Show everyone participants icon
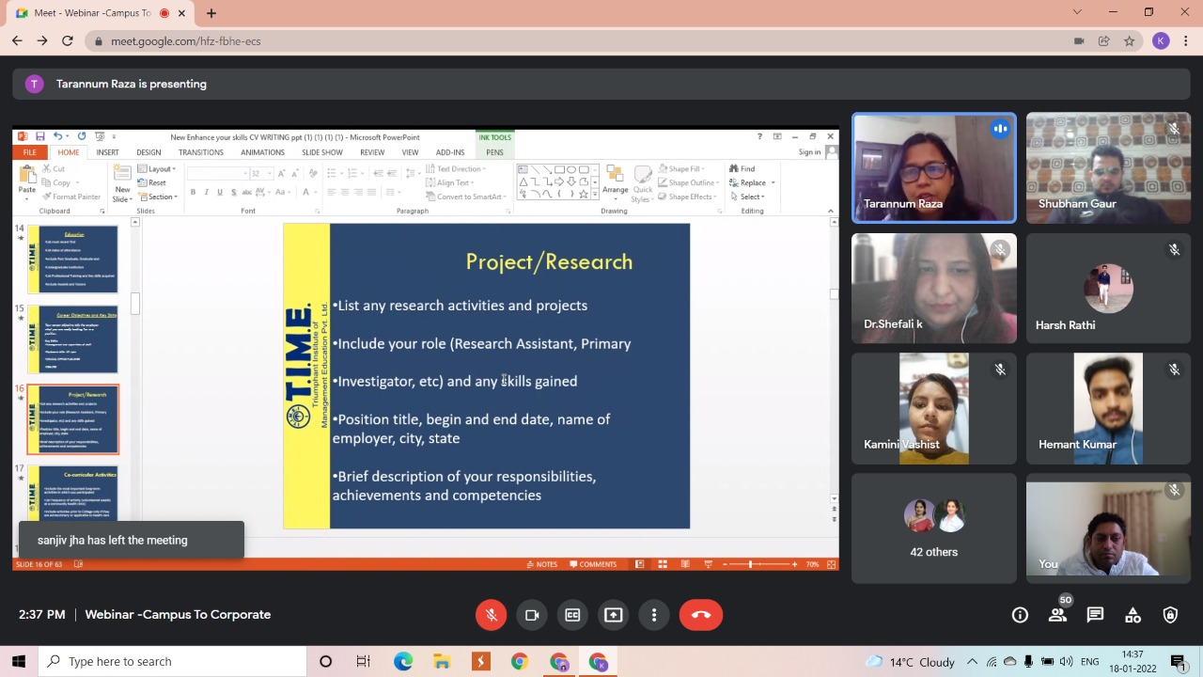Screen dimensions: 1203x677 [1057, 615]
